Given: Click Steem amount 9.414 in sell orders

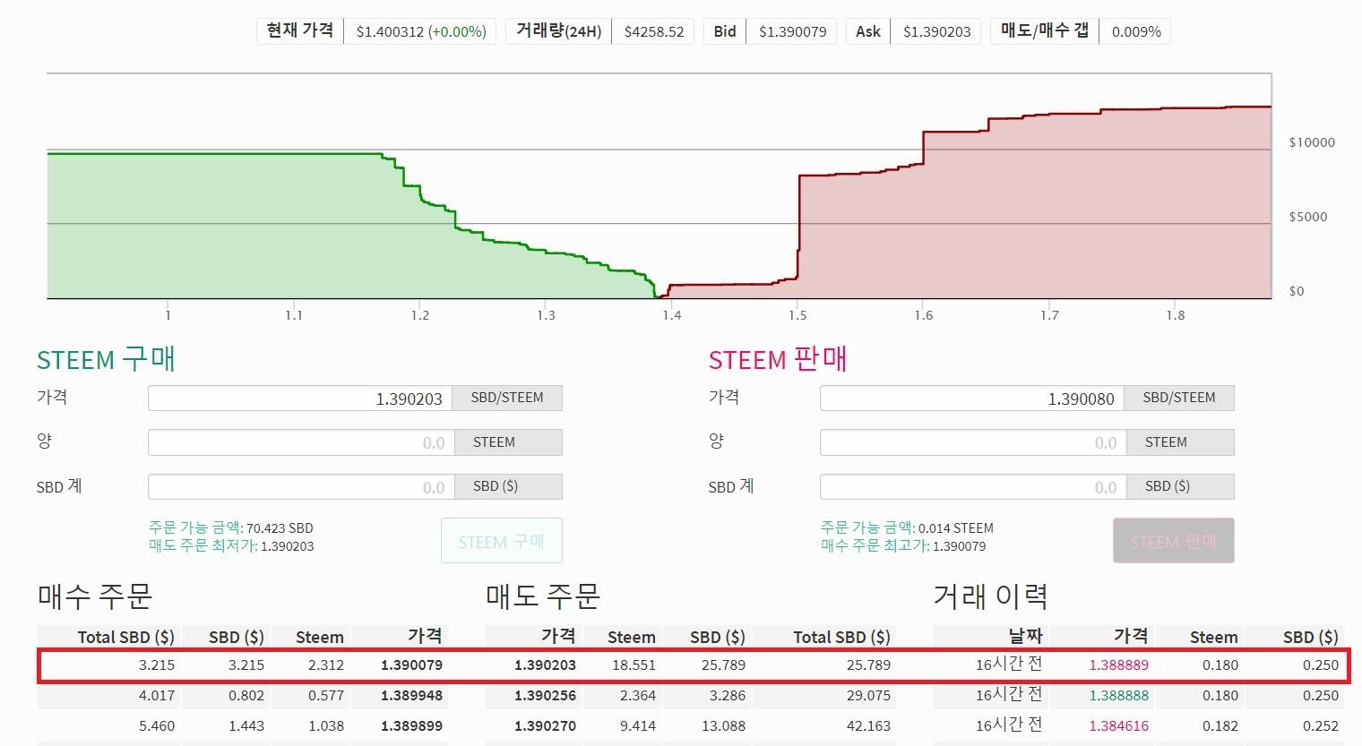Looking at the screenshot, I should [638, 726].
